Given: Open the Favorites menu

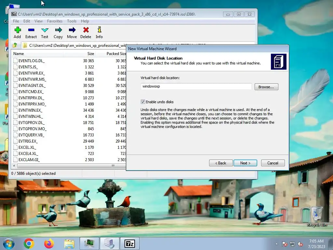Looking at the screenshot, I should click(x=55, y=21).
